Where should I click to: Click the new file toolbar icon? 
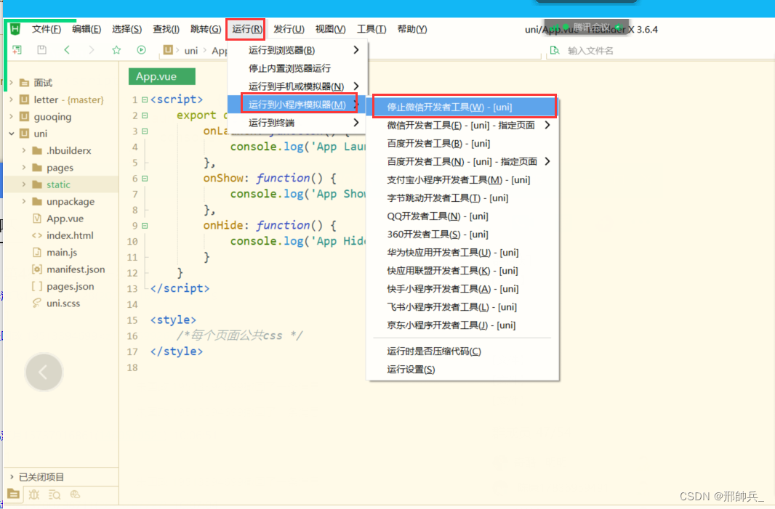[x=17, y=50]
